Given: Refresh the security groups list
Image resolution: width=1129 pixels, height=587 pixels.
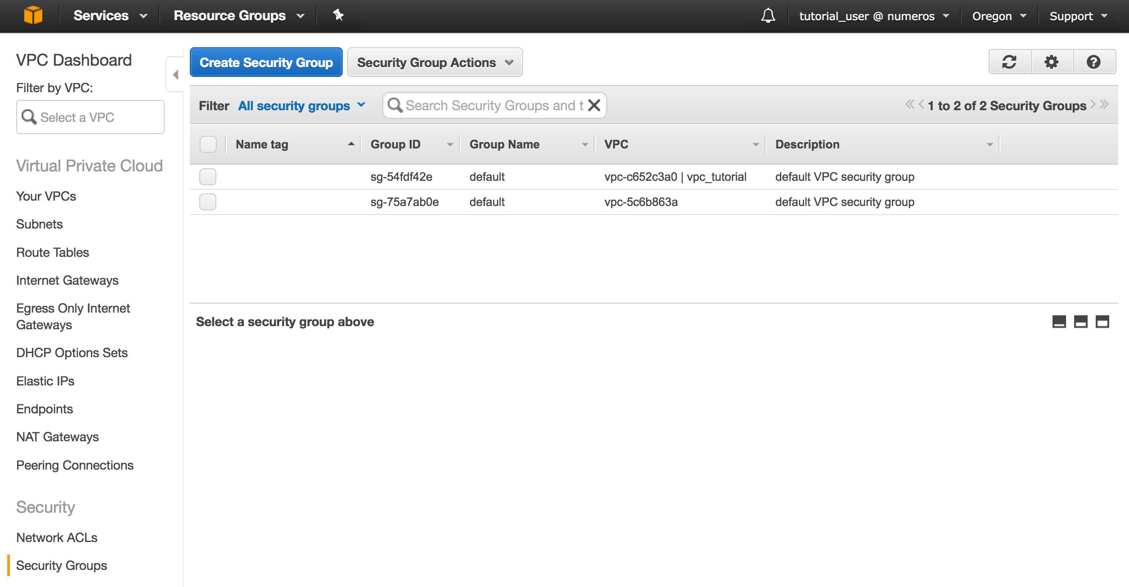Looking at the screenshot, I should coord(1009,62).
